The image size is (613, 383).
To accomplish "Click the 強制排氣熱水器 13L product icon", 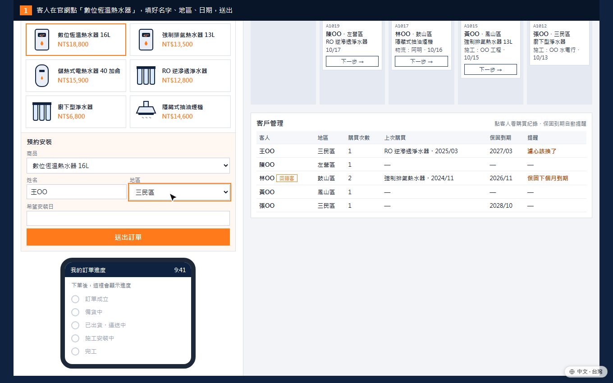I will pyautogui.click(x=146, y=40).
